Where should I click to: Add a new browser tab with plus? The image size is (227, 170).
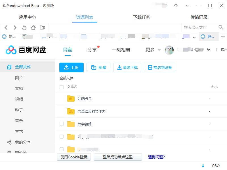tap(223, 37)
